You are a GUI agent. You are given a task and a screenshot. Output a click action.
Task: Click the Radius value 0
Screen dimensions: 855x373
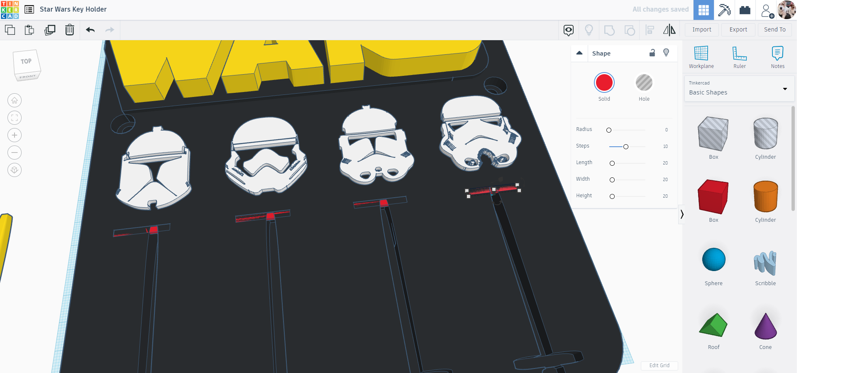[x=667, y=130]
